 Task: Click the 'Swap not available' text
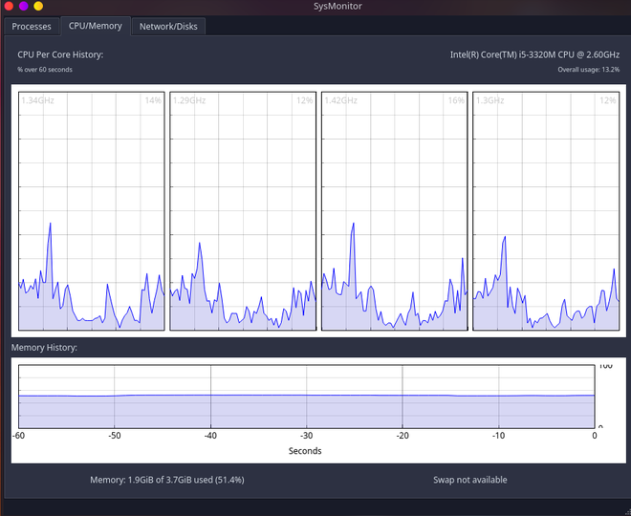470,480
